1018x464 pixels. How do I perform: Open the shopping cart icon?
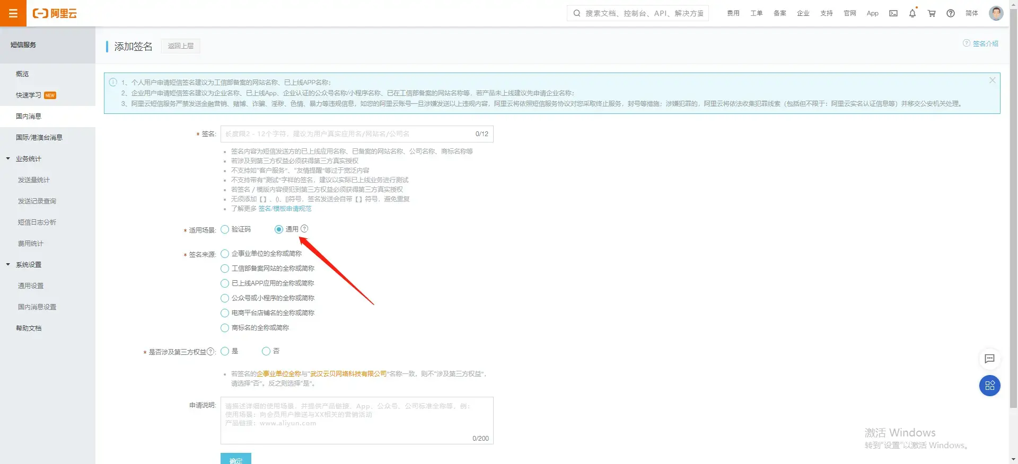pyautogui.click(x=932, y=13)
